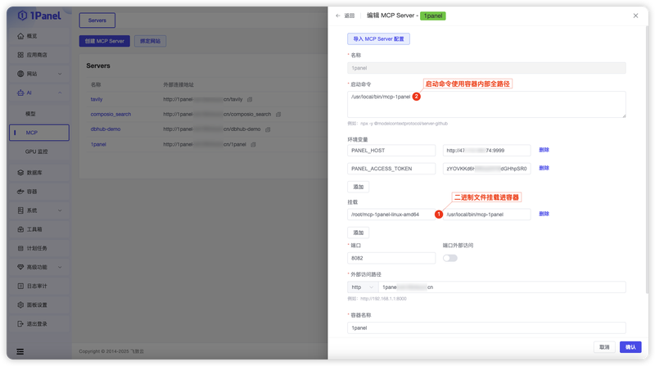The height and width of the screenshot is (366, 655).
Task: Select the MCP item in the sidebar
Action: click(39, 133)
